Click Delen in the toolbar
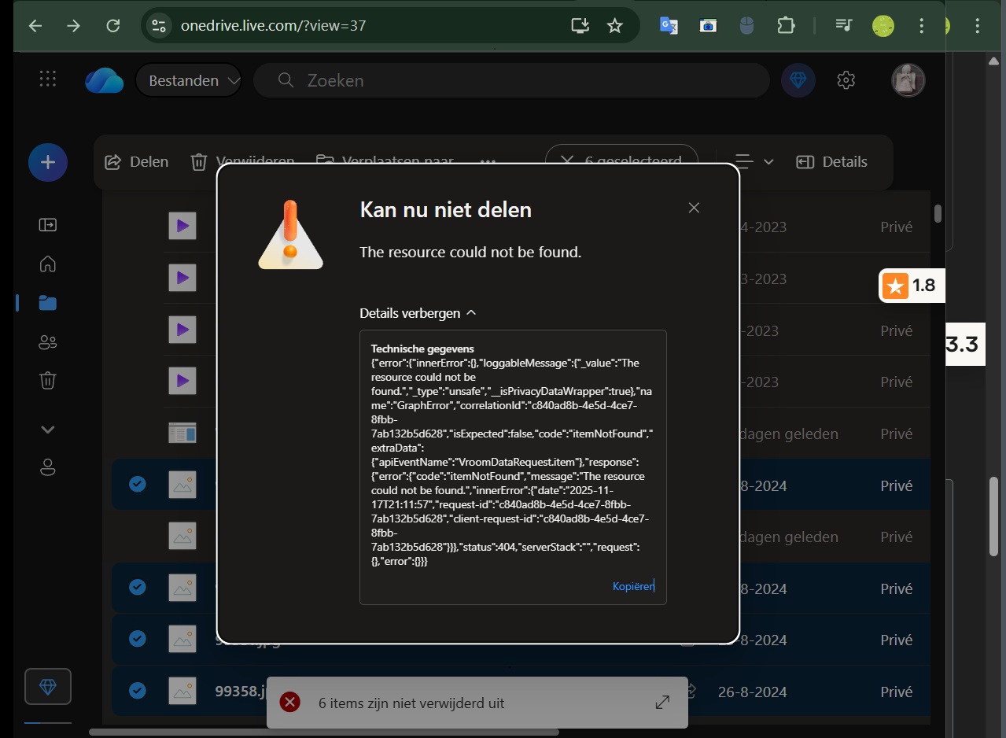Screen dimensions: 1006x738 pos(137,161)
